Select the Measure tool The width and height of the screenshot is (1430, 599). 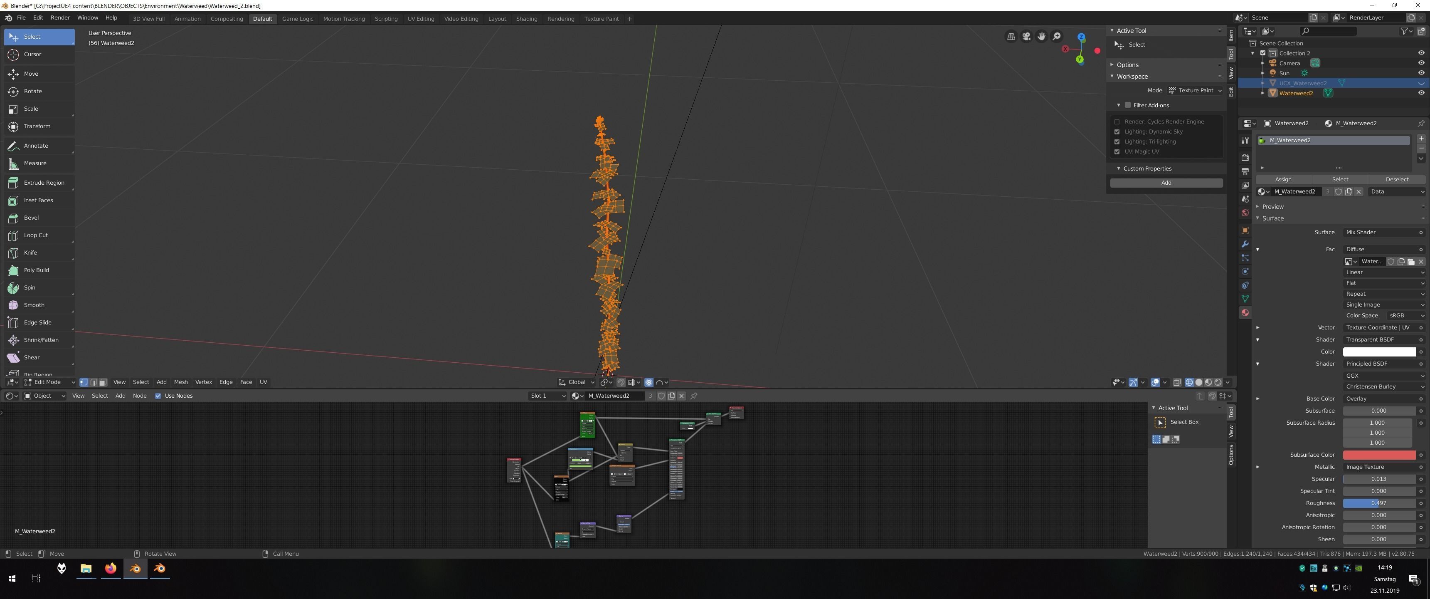(39, 163)
